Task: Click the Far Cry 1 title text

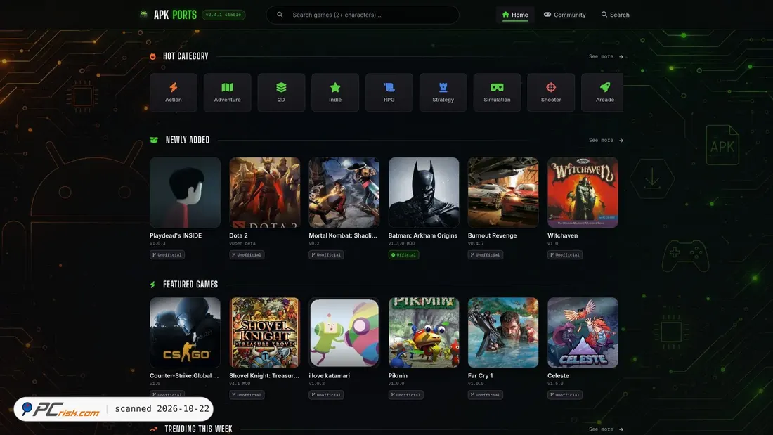Action: click(x=480, y=376)
